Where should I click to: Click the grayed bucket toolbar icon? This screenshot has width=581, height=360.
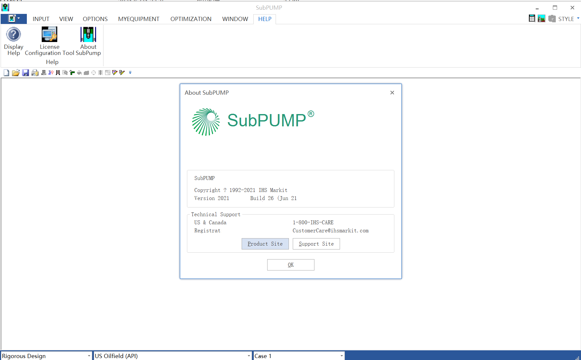click(79, 73)
